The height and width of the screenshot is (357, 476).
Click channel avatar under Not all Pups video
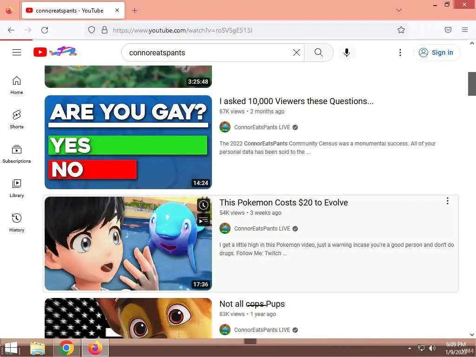click(x=225, y=330)
